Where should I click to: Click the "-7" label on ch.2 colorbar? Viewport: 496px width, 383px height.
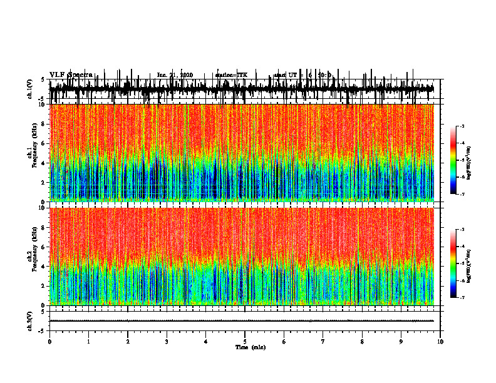(x=462, y=298)
